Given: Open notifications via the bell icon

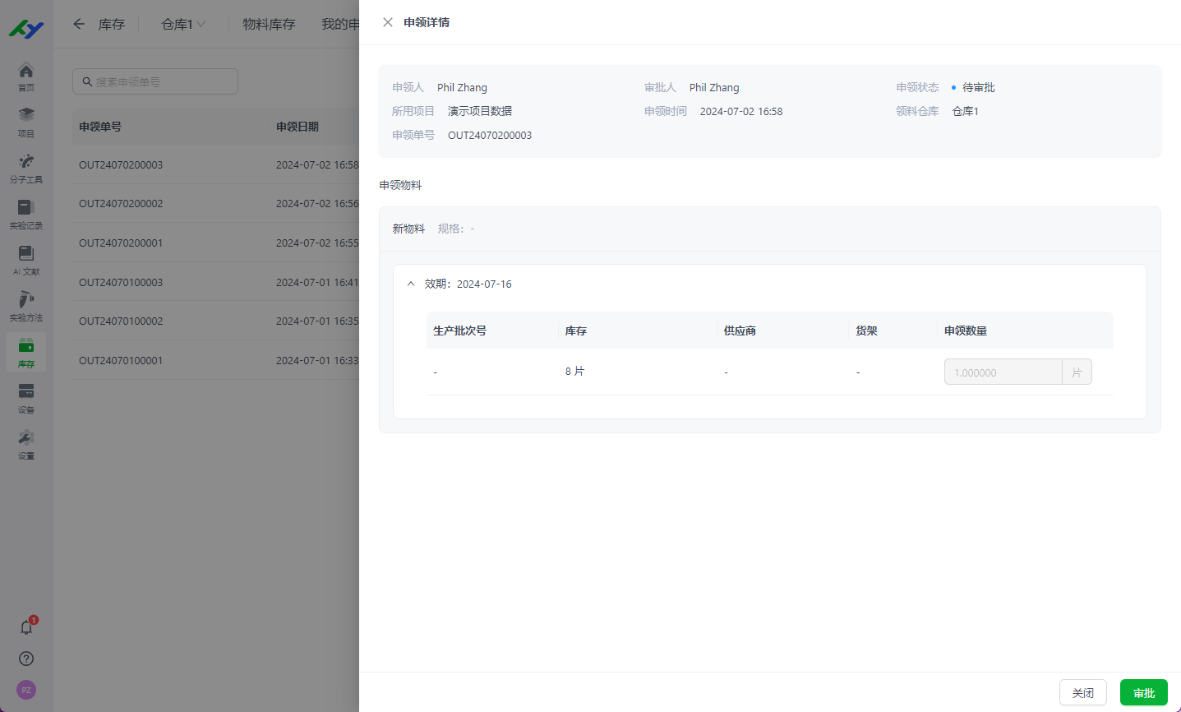Looking at the screenshot, I should (x=25, y=626).
